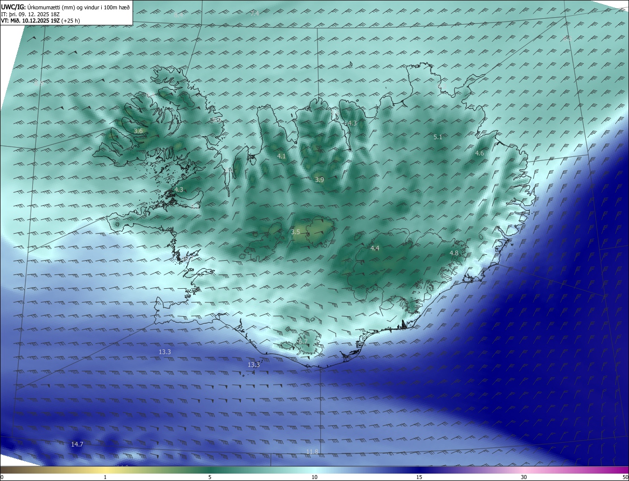The width and height of the screenshot is (629, 481).
Task: Click the 30 tick label on the color scale
Action: pos(524,477)
